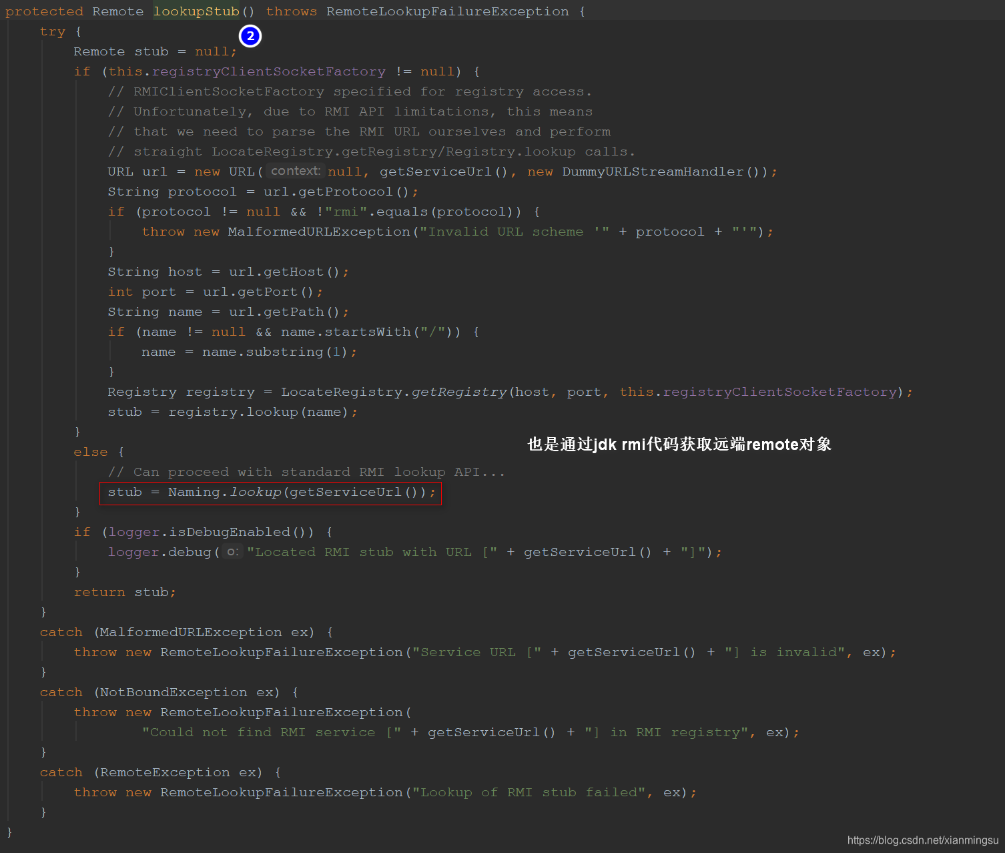
Task: Click "Lookup of RMI stub failed" string
Action: click(529, 792)
